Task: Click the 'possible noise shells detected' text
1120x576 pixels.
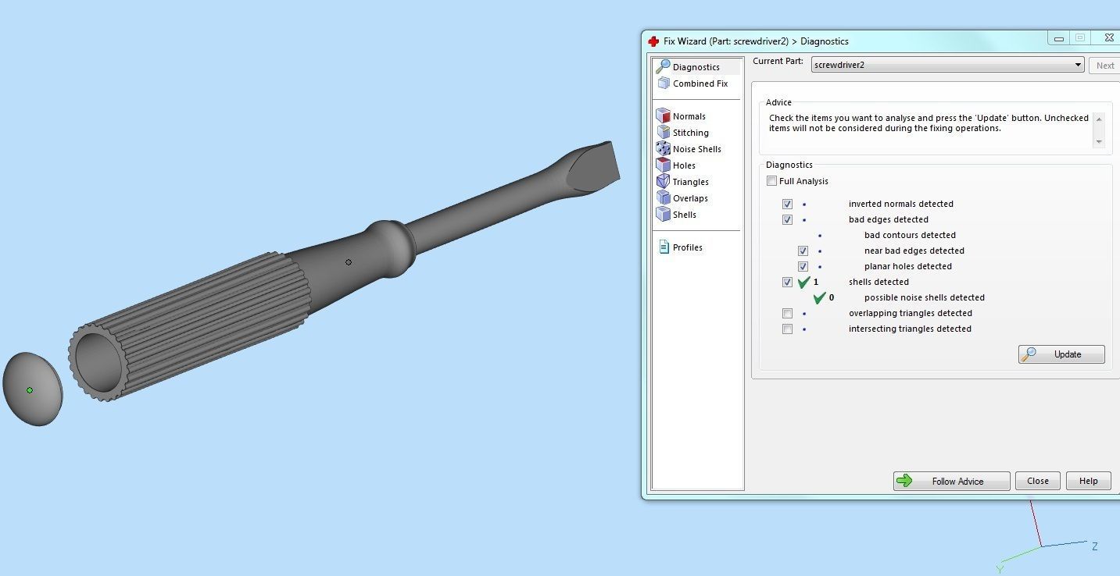Action: (x=924, y=297)
